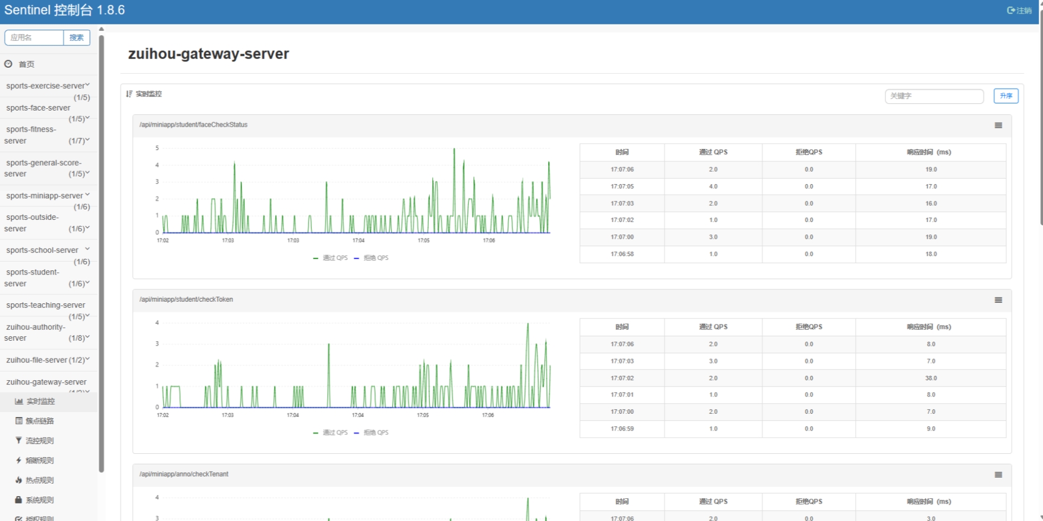Click 时间 header in faceCheckStatus table
The height and width of the screenshot is (521, 1043).
(x=622, y=152)
